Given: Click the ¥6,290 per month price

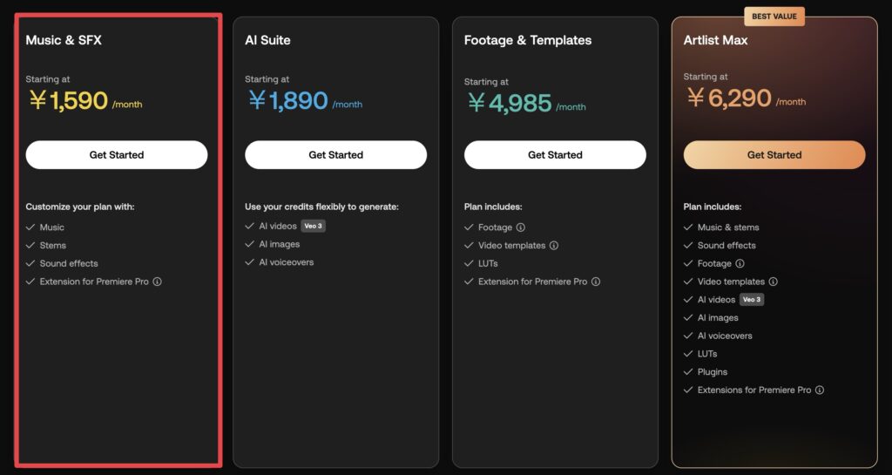Looking at the screenshot, I should 746,98.
